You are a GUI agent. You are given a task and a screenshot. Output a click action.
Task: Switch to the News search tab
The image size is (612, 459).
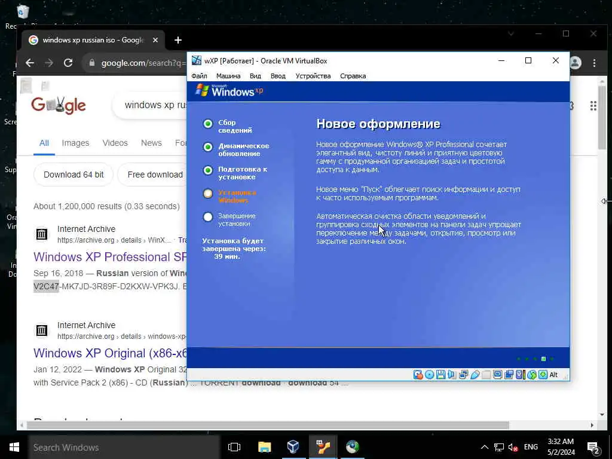tap(151, 143)
